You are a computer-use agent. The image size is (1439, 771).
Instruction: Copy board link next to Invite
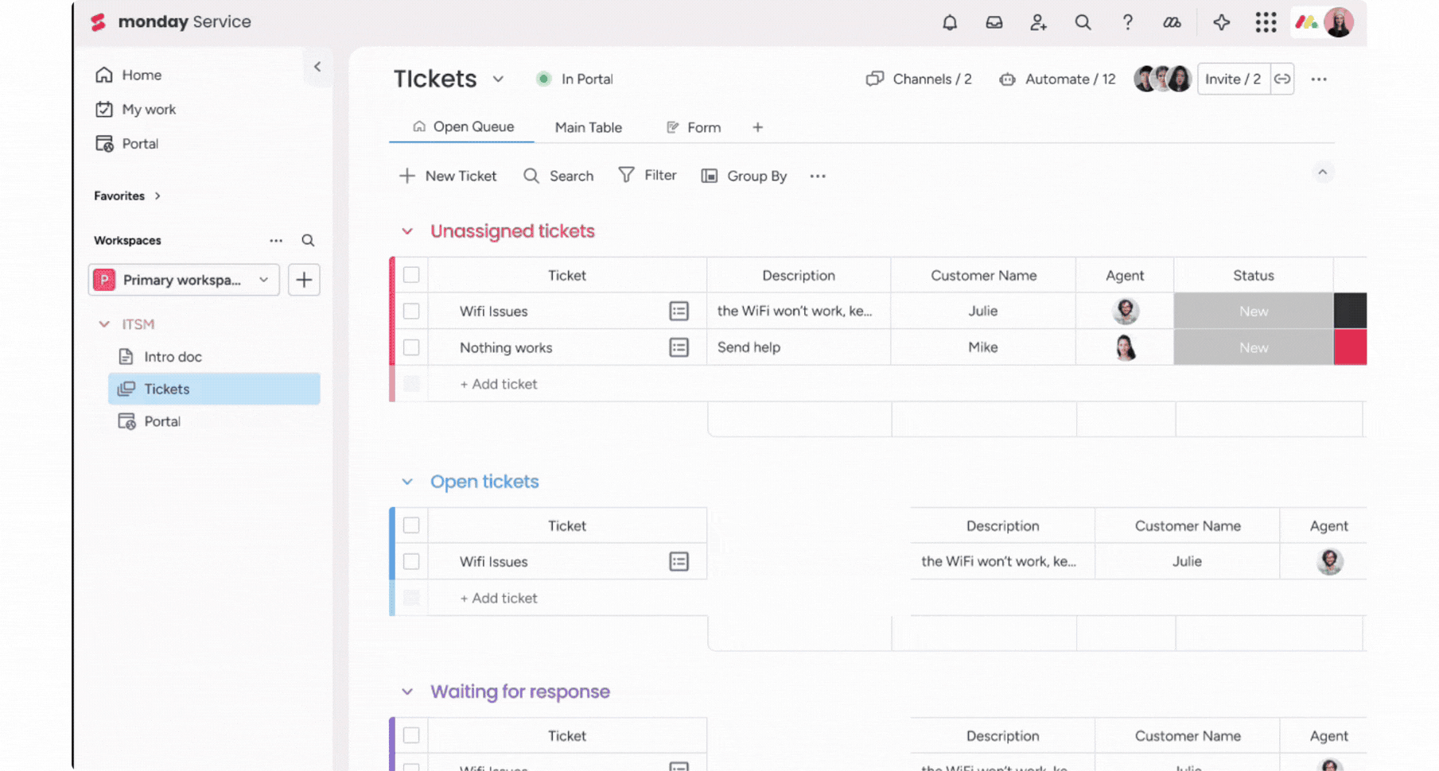[1282, 79]
